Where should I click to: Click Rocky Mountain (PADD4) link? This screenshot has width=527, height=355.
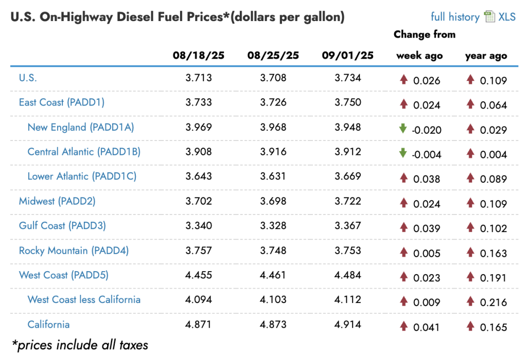tap(74, 251)
